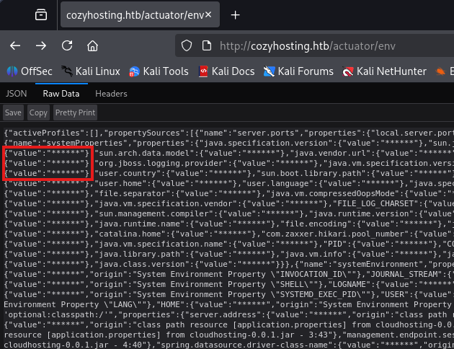Viewport: 454px width, 349px height.
Task: Click the tracking protection shield icon
Action: coord(187,45)
